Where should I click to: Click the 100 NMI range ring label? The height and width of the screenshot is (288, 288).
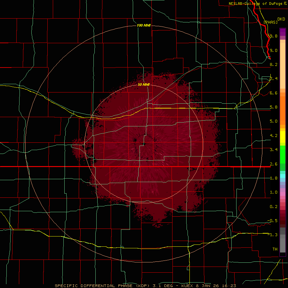(144, 25)
